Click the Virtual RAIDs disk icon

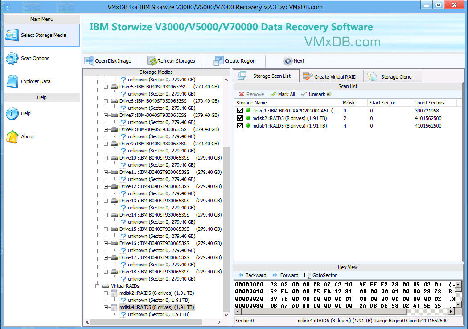106,286
